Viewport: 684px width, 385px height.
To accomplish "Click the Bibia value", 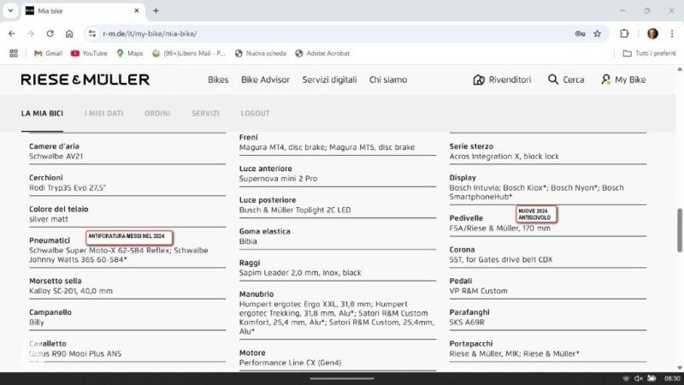I will click(x=248, y=241).
